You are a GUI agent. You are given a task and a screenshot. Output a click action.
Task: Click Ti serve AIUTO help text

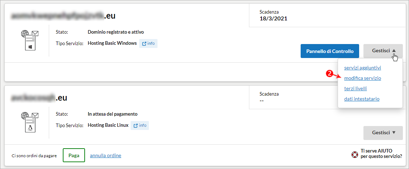[381, 154]
